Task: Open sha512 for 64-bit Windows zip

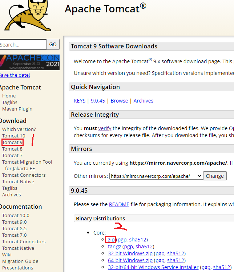Action: coord(175,261)
